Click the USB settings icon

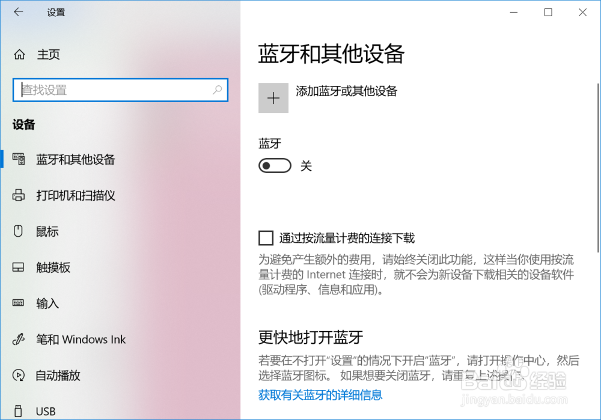click(20, 410)
